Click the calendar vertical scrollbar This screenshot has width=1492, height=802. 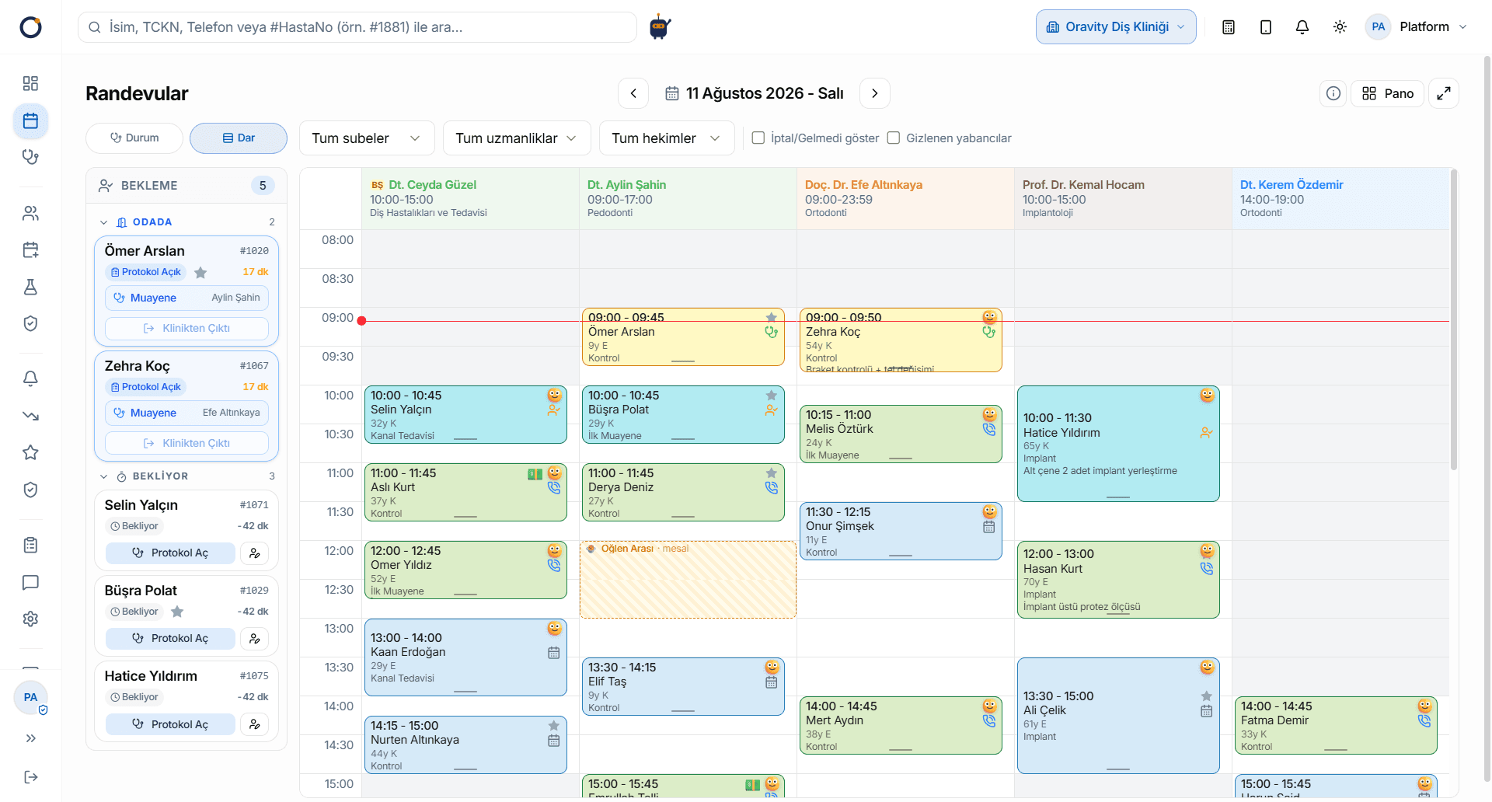(x=1453, y=319)
